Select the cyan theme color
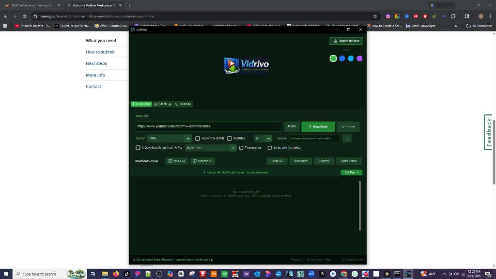496x279 pixels. [x=351, y=59]
